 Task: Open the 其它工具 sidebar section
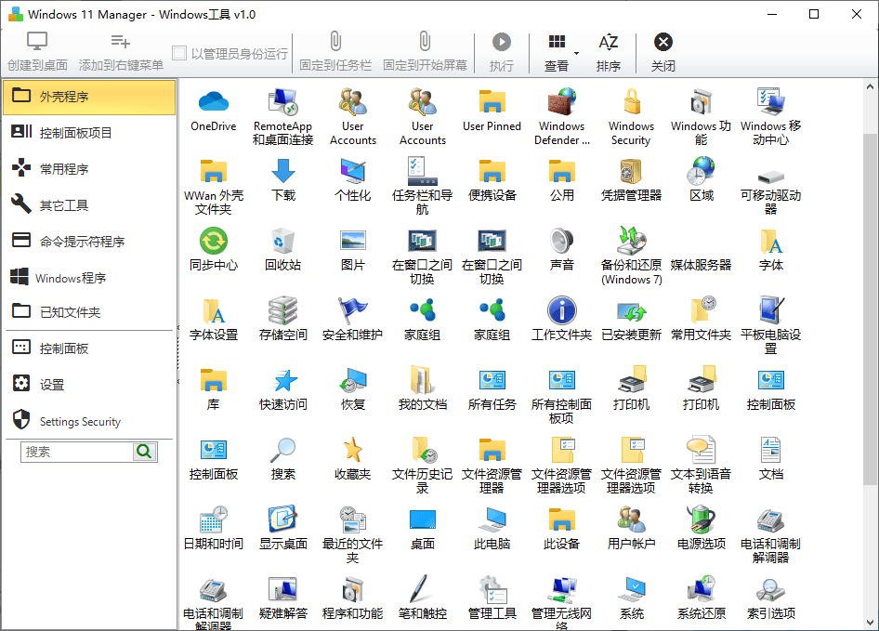coord(89,203)
